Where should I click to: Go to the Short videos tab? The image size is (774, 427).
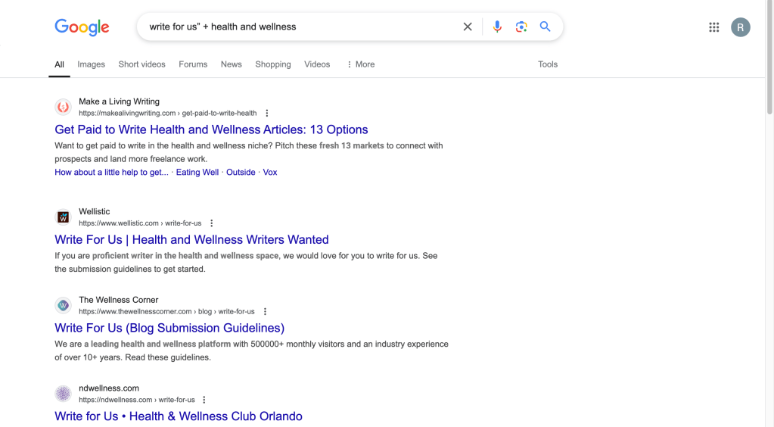click(x=141, y=64)
